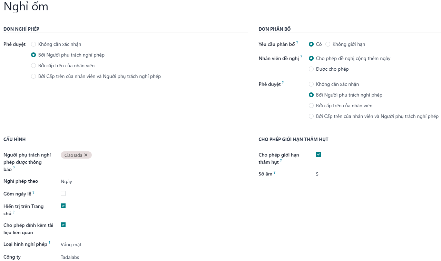Click help icon beside Phê duyệt in Đơn phân bổ
441x261 pixels.
click(x=283, y=83)
